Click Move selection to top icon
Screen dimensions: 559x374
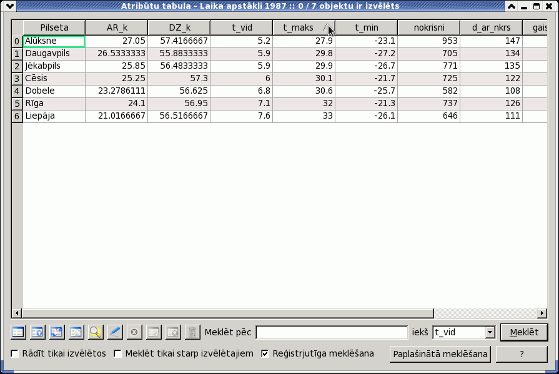point(37,332)
